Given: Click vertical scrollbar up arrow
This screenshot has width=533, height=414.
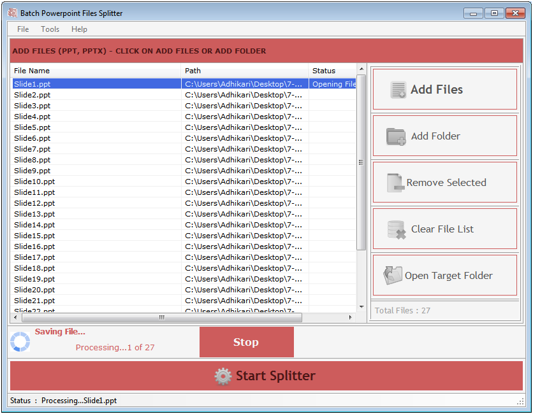Looking at the screenshot, I should [361, 69].
